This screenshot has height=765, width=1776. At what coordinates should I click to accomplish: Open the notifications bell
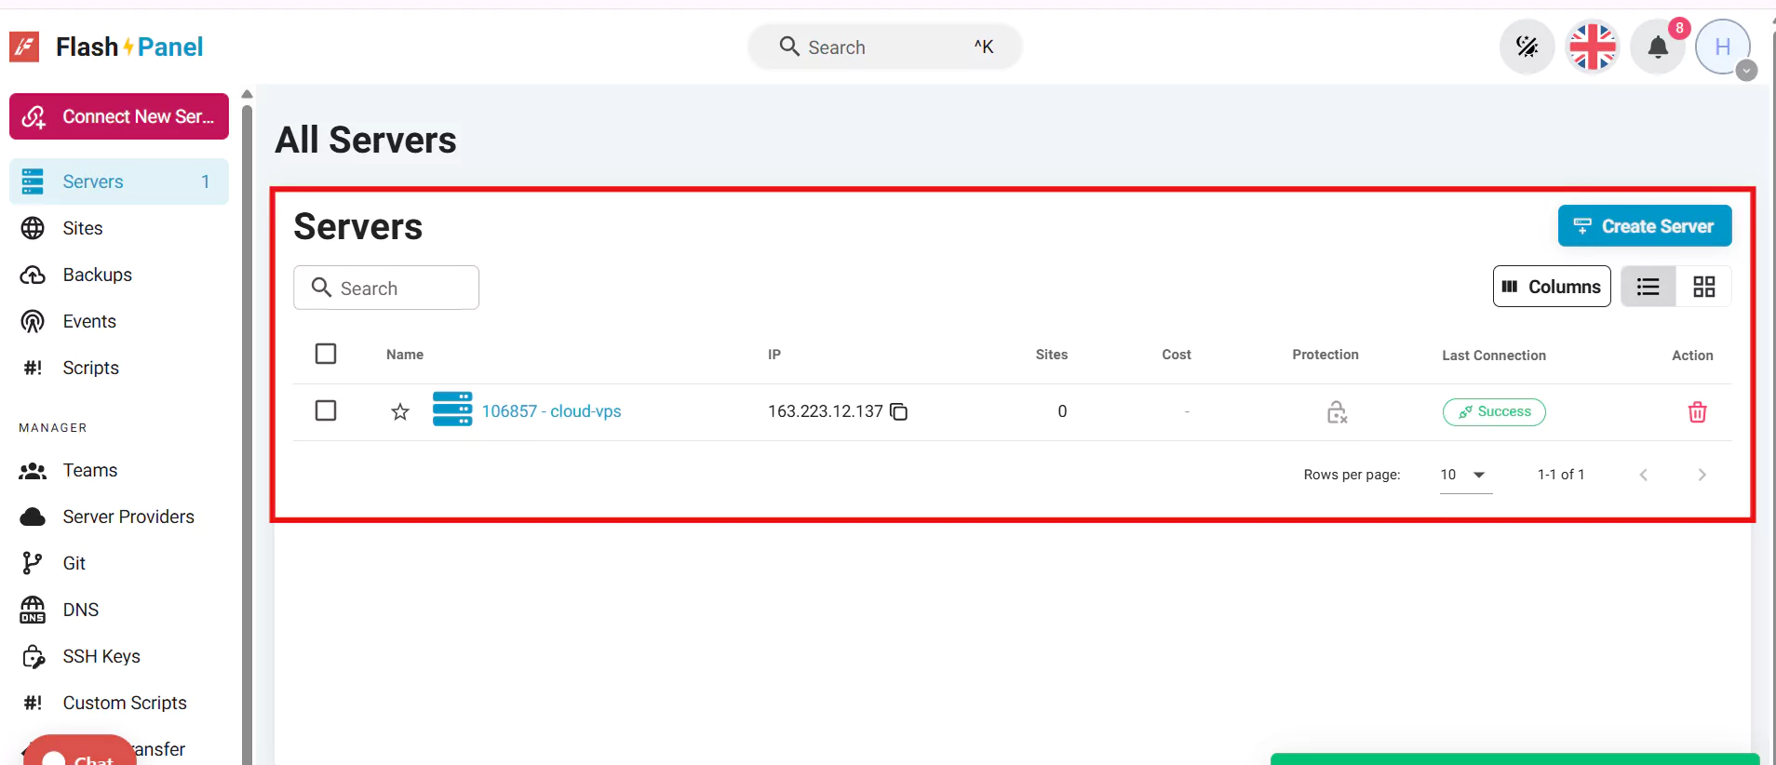1658,47
